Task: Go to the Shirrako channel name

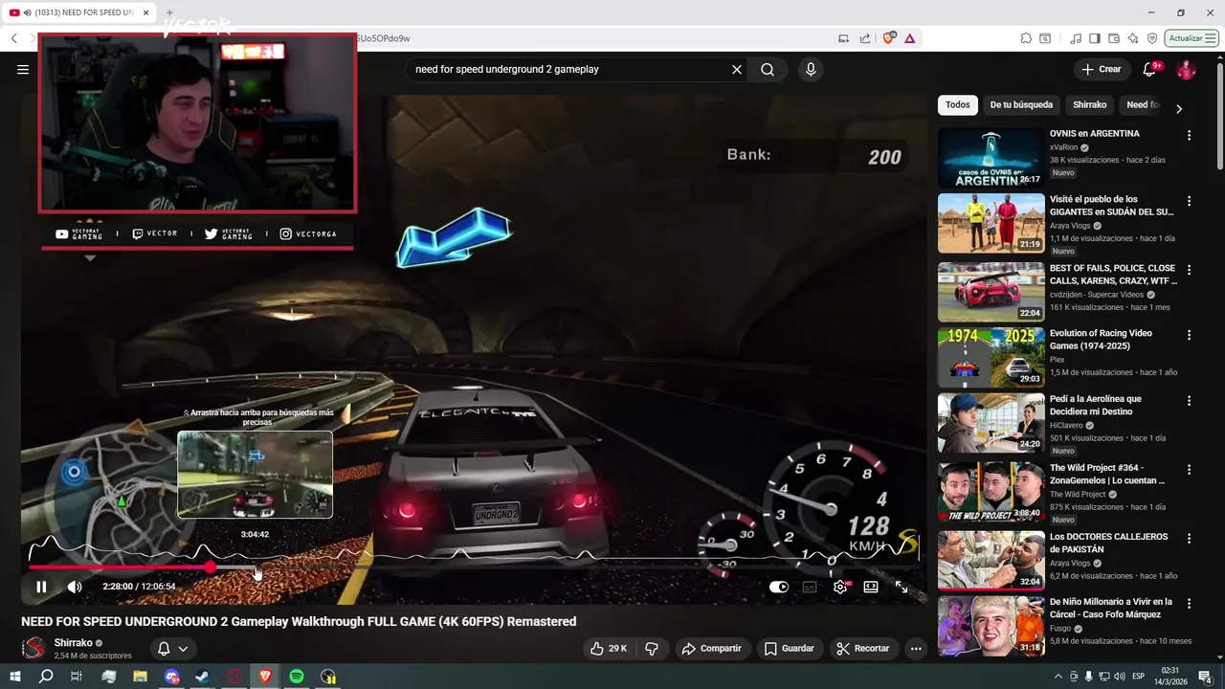Action: pos(74,643)
